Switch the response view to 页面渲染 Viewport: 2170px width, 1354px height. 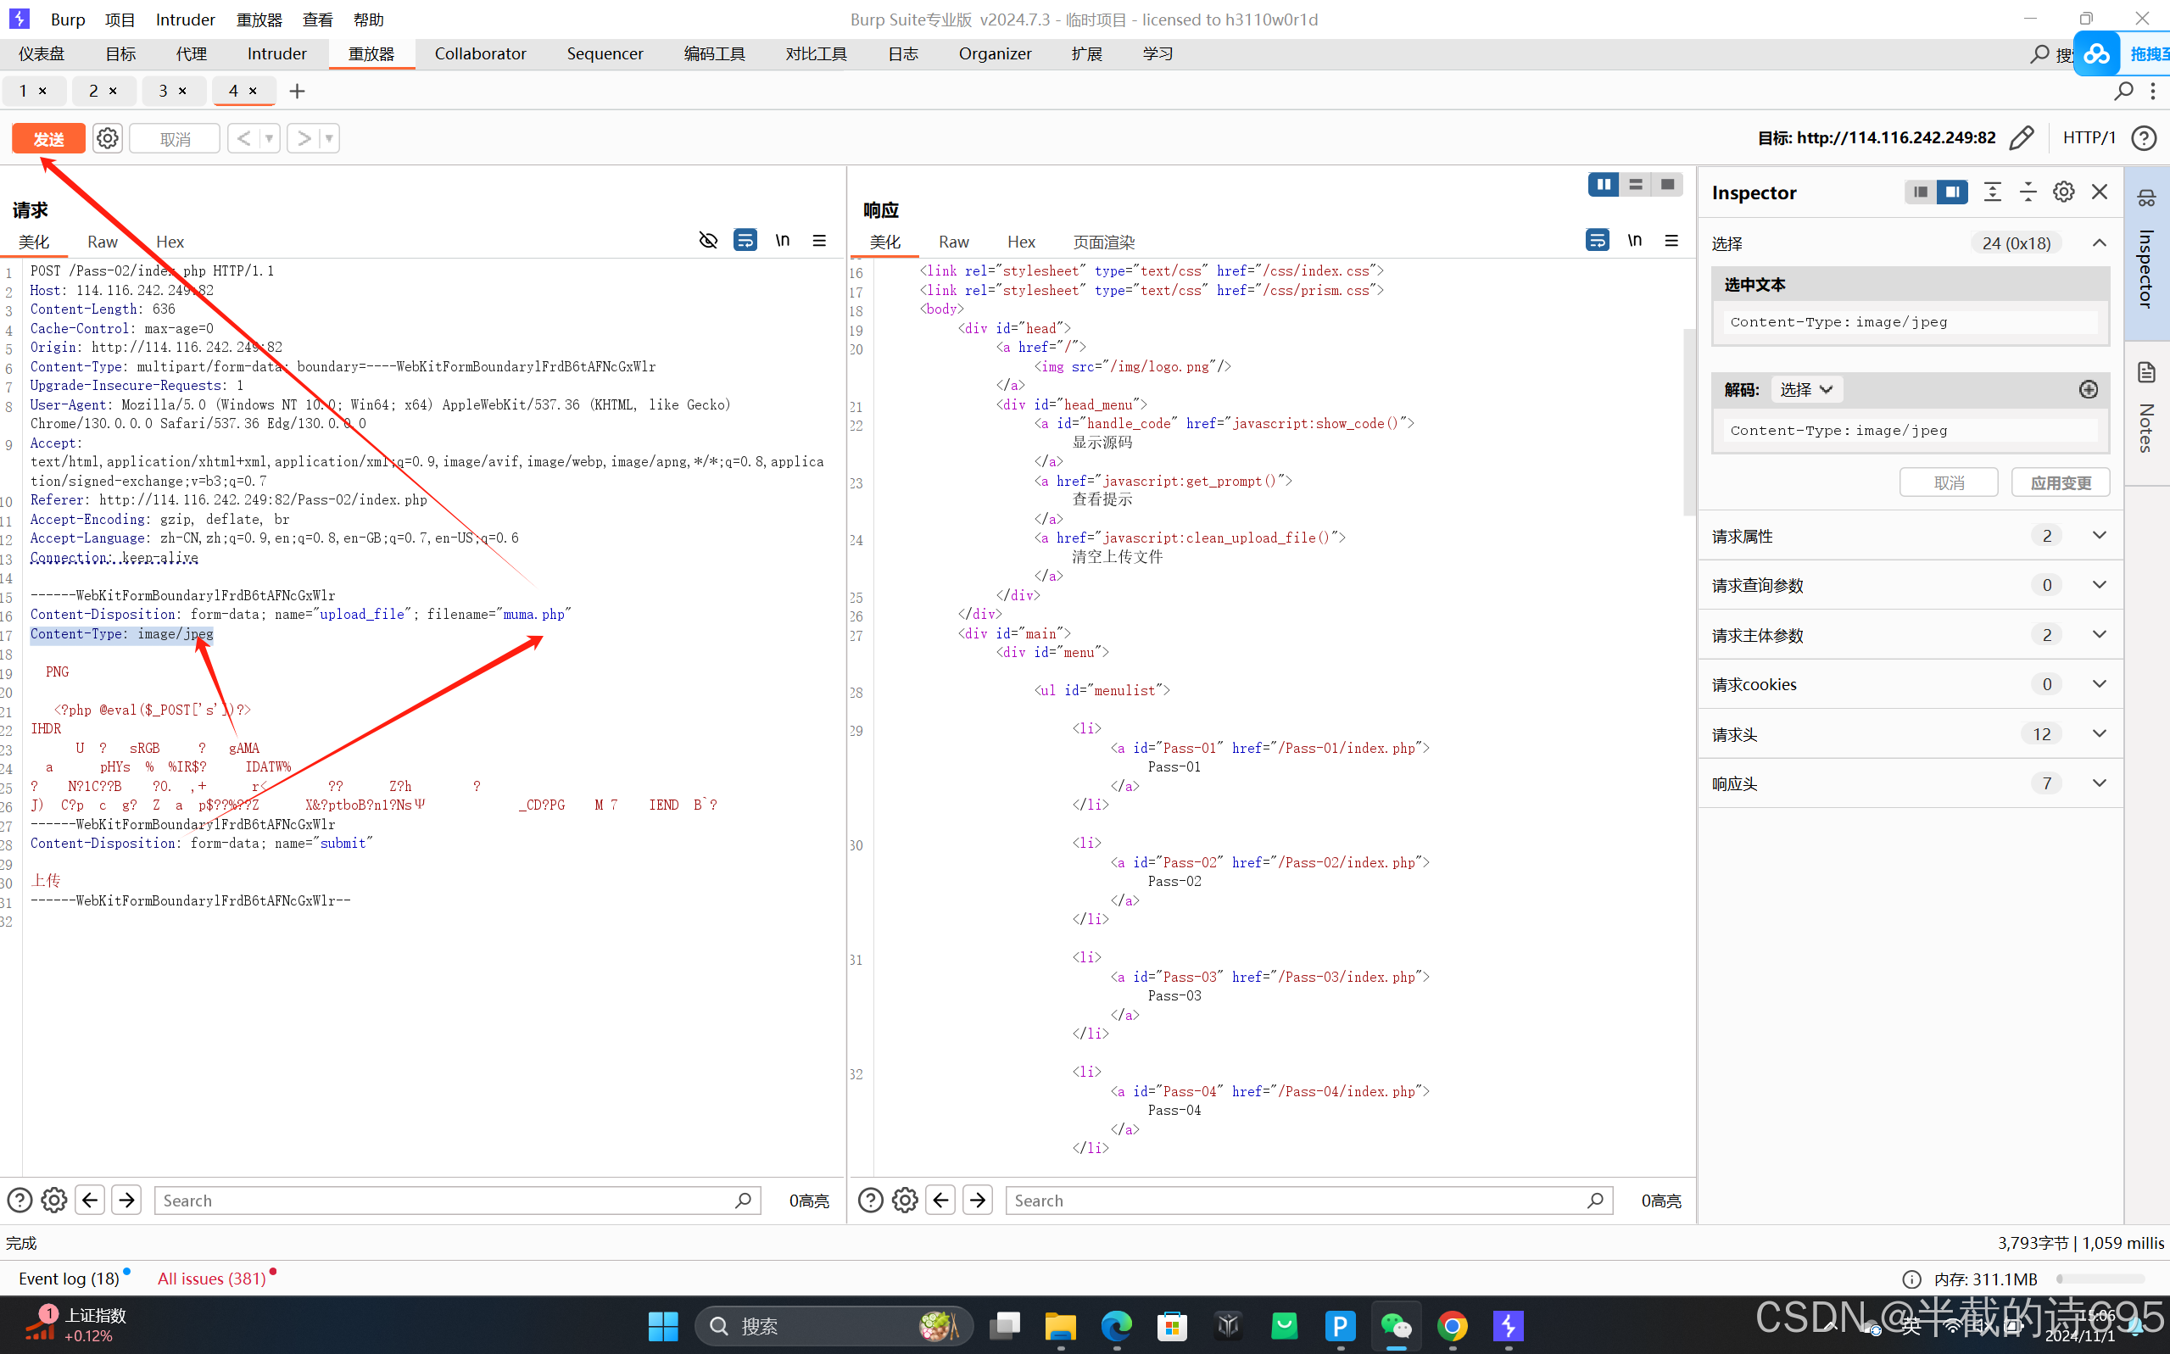1103,242
